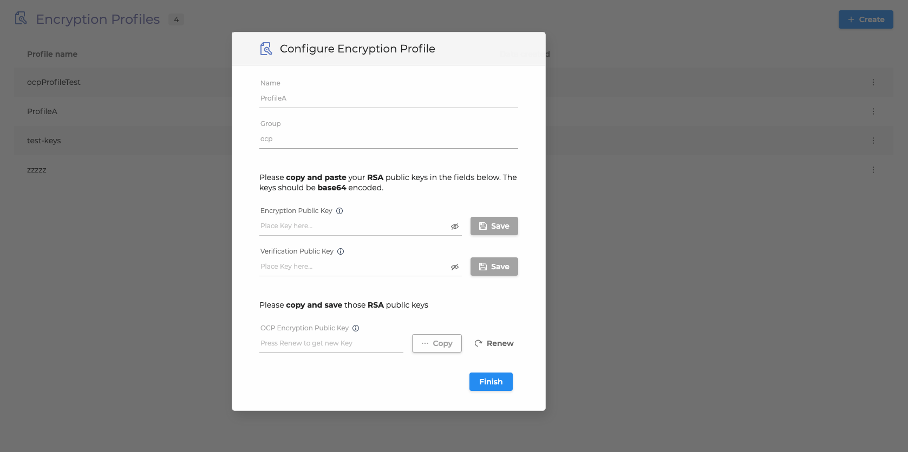
Task: Toggle visibility of Encryption Public Key field
Action: coord(455,227)
